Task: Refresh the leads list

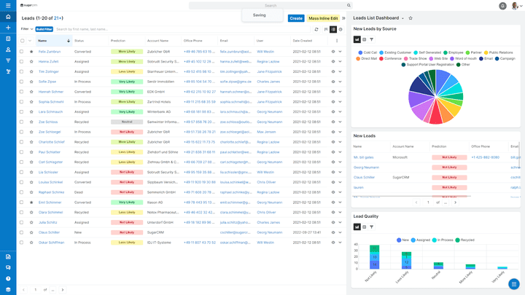Action: pyautogui.click(x=316, y=29)
